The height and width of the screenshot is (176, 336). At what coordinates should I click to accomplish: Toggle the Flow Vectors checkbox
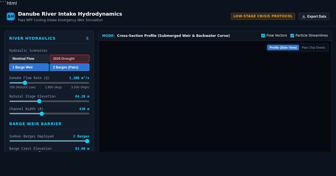tap(263, 35)
